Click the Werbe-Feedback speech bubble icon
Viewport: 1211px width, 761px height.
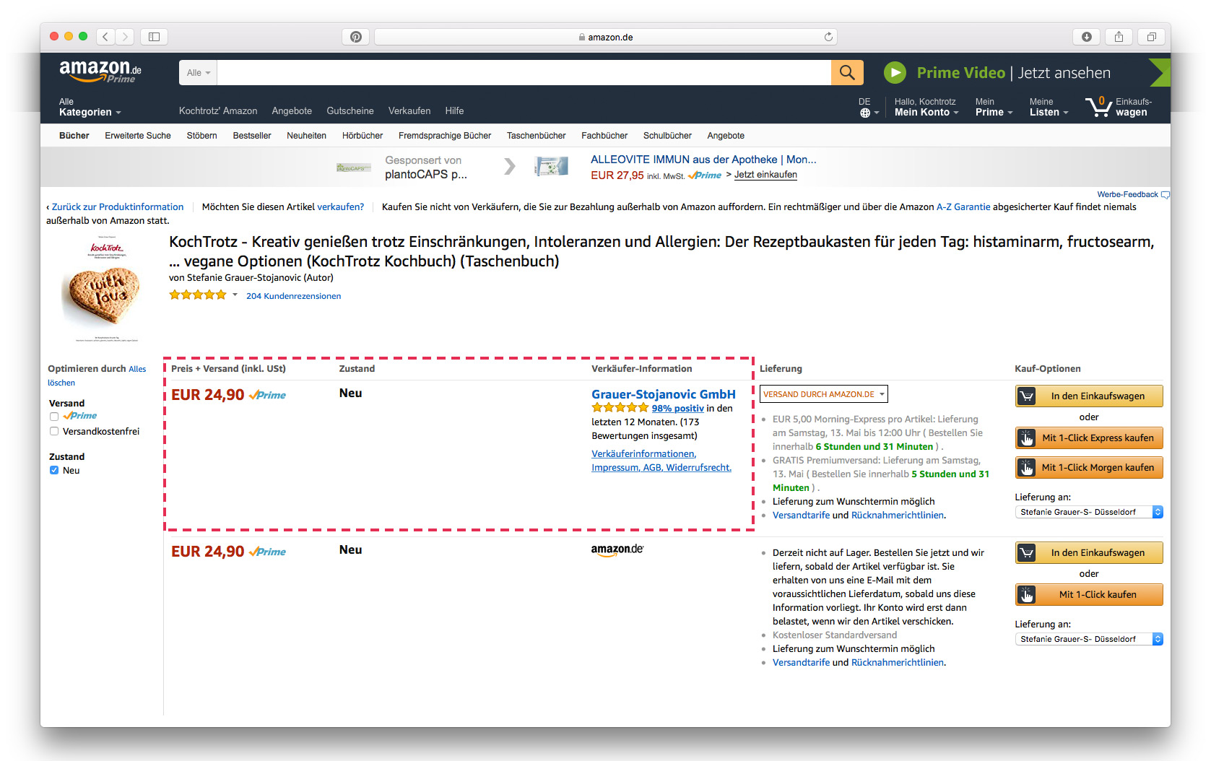coord(1165,195)
